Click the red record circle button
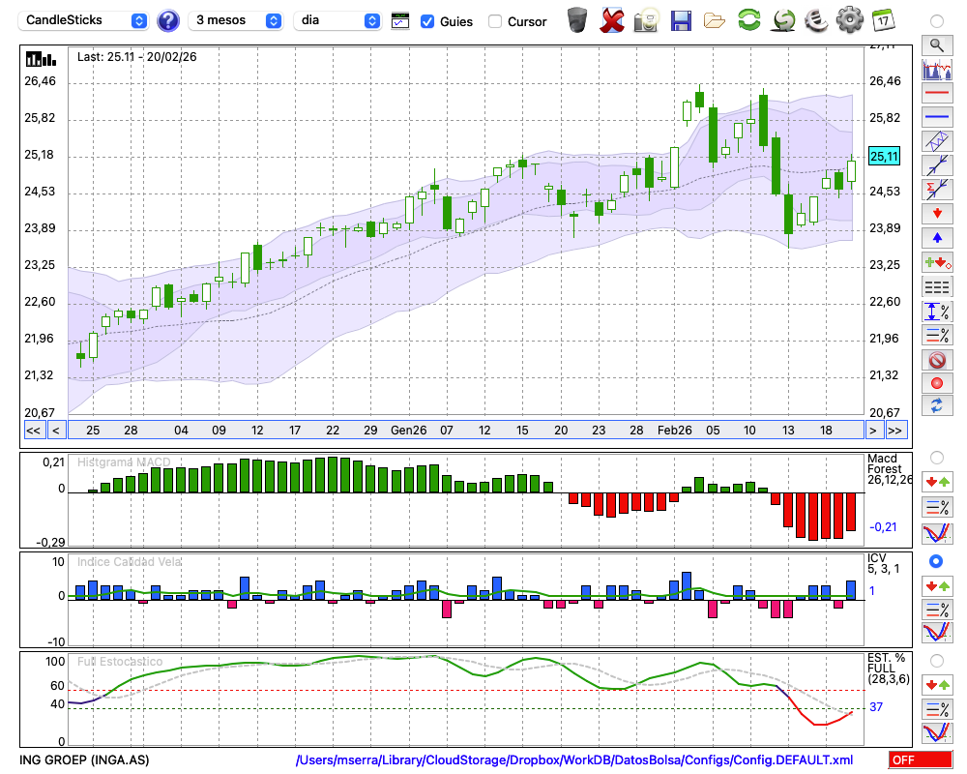 937,383
